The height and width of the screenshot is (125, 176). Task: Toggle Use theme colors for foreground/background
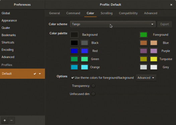(72, 78)
